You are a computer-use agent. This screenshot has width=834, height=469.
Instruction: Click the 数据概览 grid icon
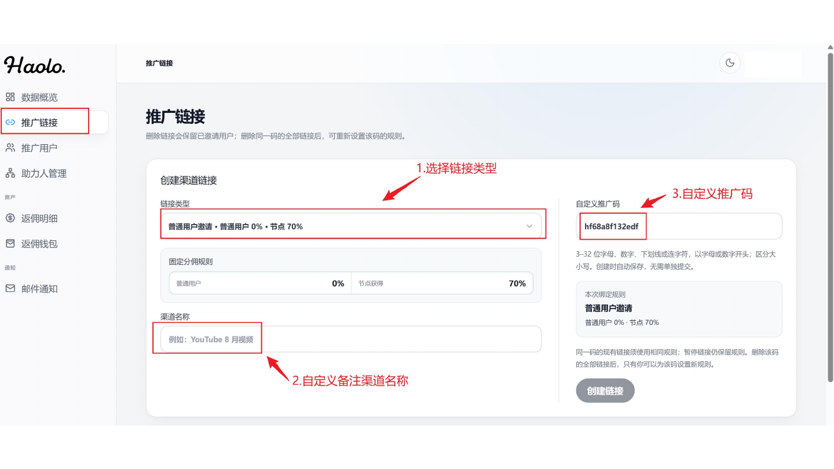click(x=10, y=97)
